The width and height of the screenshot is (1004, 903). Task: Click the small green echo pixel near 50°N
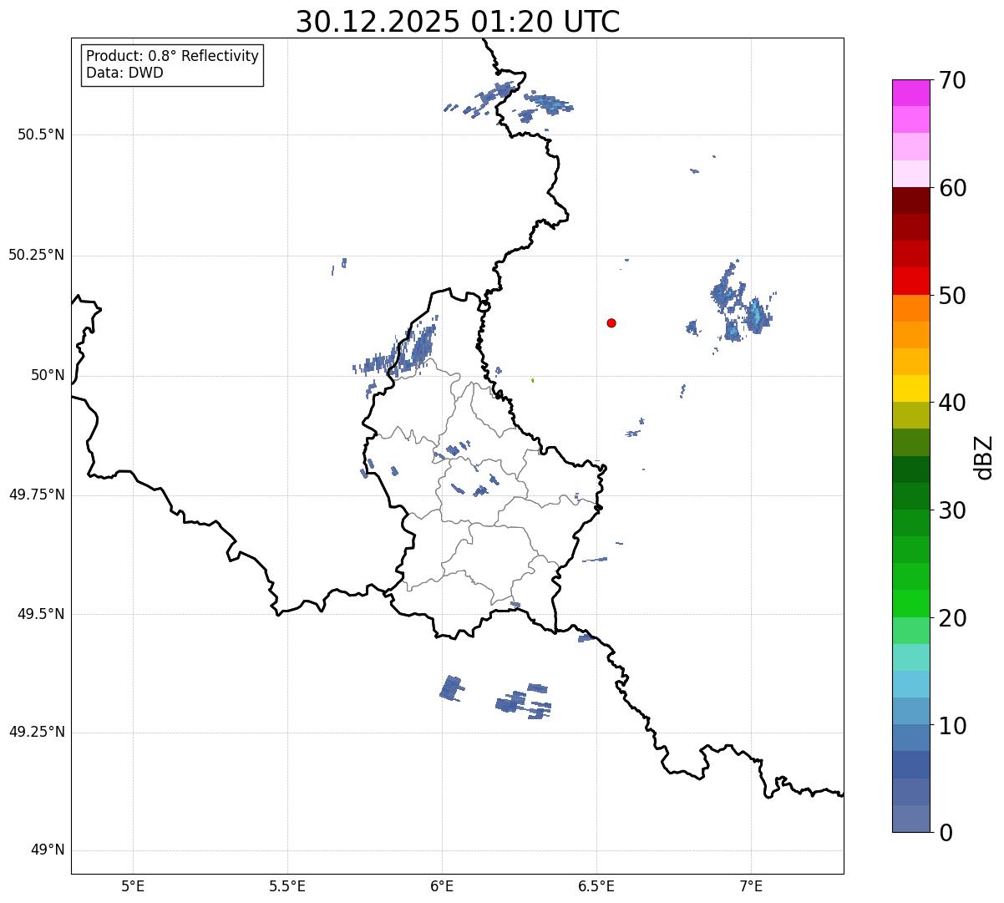pos(532,380)
